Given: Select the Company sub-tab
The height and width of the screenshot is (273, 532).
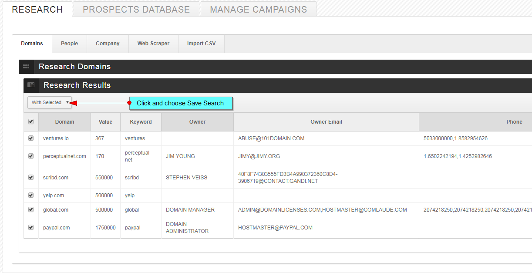Looking at the screenshot, I should 108,44.
